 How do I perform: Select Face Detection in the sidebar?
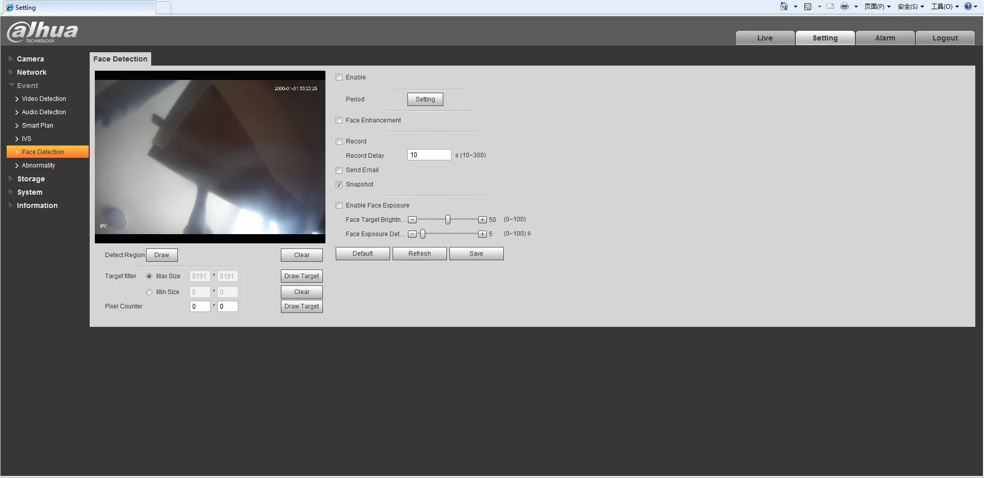tap(48, 152)
